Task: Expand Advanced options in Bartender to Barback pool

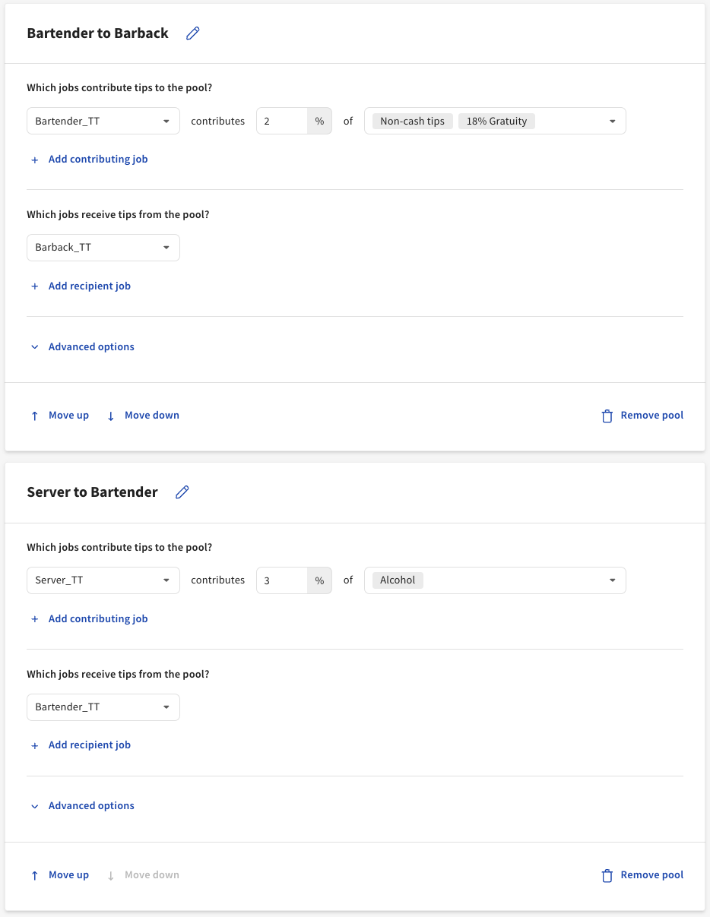Action: point(91,346)
